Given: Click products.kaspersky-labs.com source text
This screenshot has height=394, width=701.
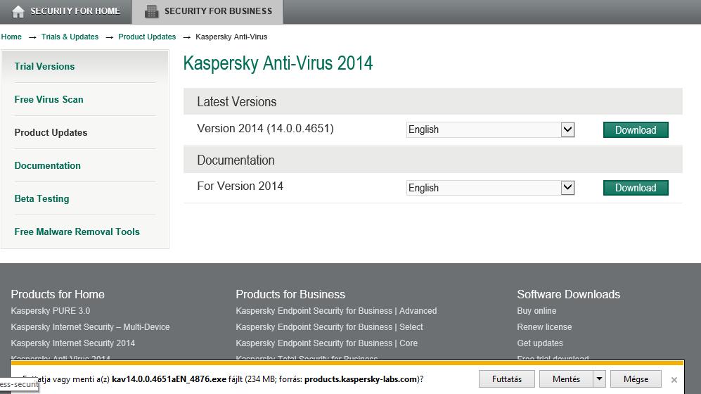Looking at the screenshot, I should (x=361, y=379).
